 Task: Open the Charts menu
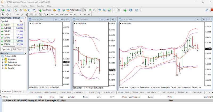point(24,6)
